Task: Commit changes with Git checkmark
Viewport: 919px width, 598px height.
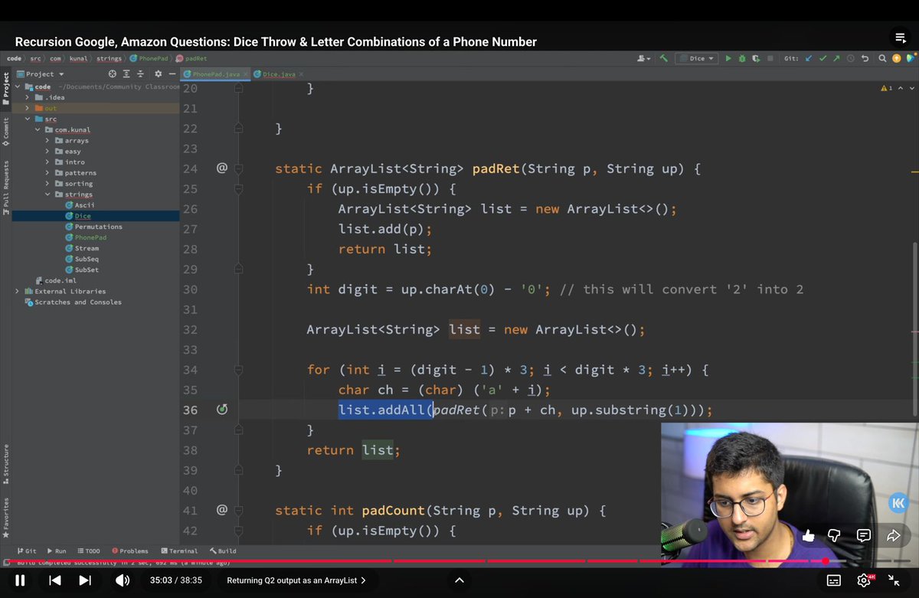Action: (x=823, y=58)
